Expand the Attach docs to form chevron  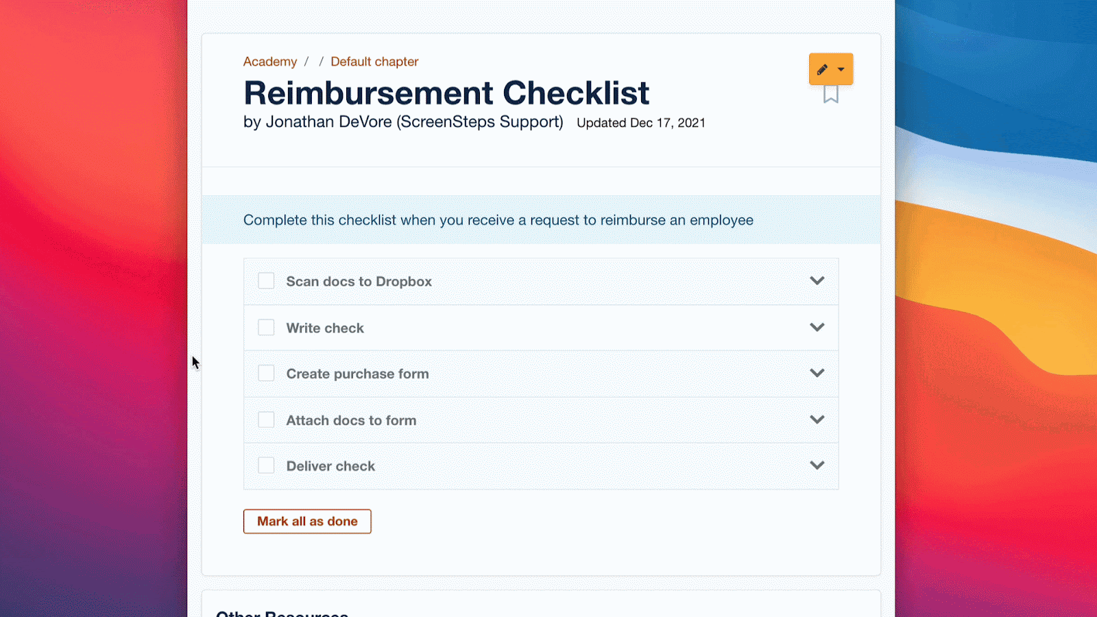[x=817, y=420]
